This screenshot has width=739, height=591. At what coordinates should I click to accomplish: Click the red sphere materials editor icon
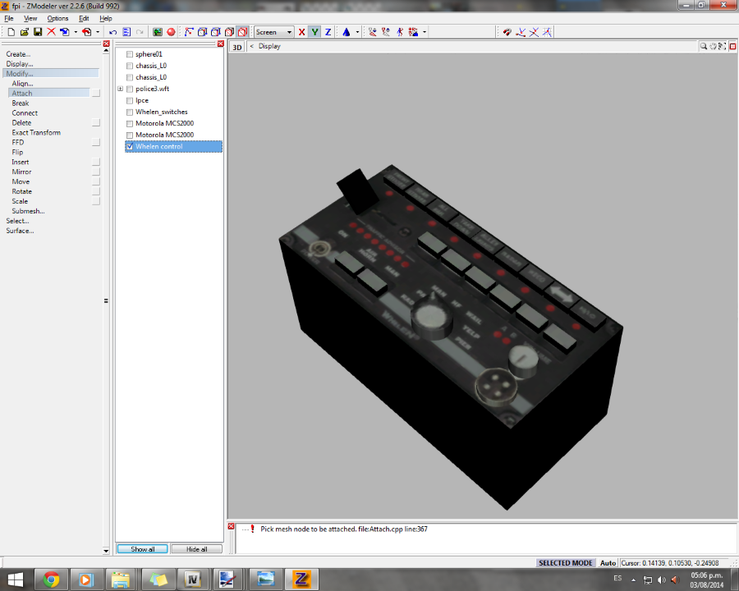[171, 32]
